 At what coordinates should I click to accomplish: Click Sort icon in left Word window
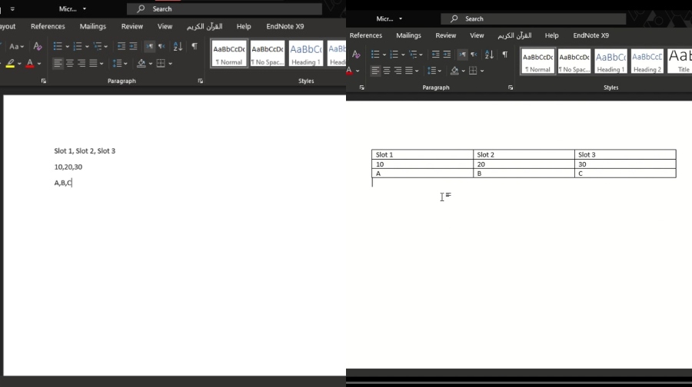pos(178,47)
